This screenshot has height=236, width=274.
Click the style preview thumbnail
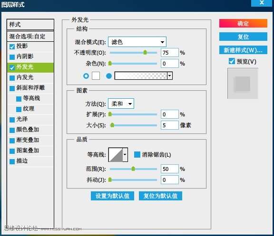click(x=243, y=84)
